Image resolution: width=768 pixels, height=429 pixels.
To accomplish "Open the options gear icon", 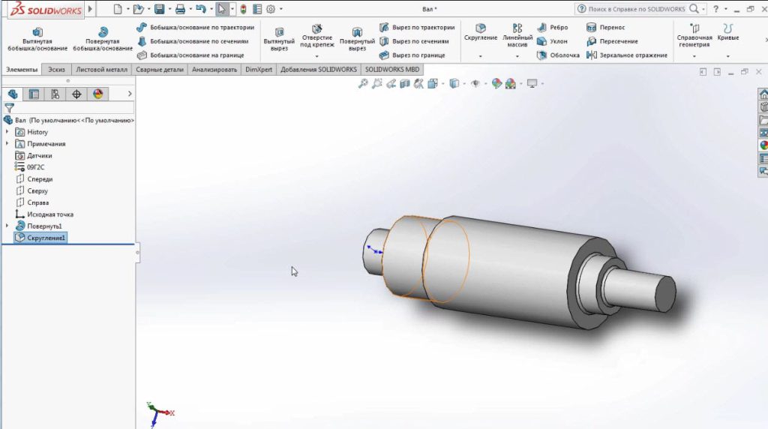I will pos(271,9).
